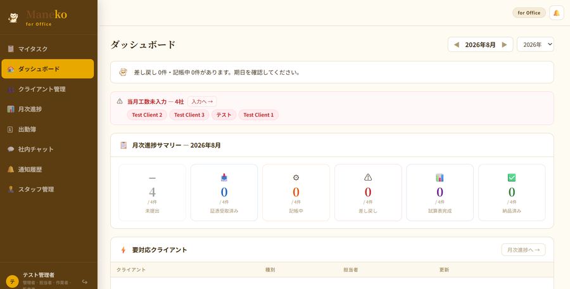Select the Test Client 1 chip
The image size is (570, 289).
(x=258, y=115)
